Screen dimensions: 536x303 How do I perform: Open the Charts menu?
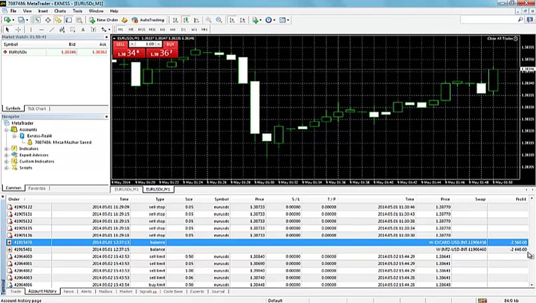60,11
